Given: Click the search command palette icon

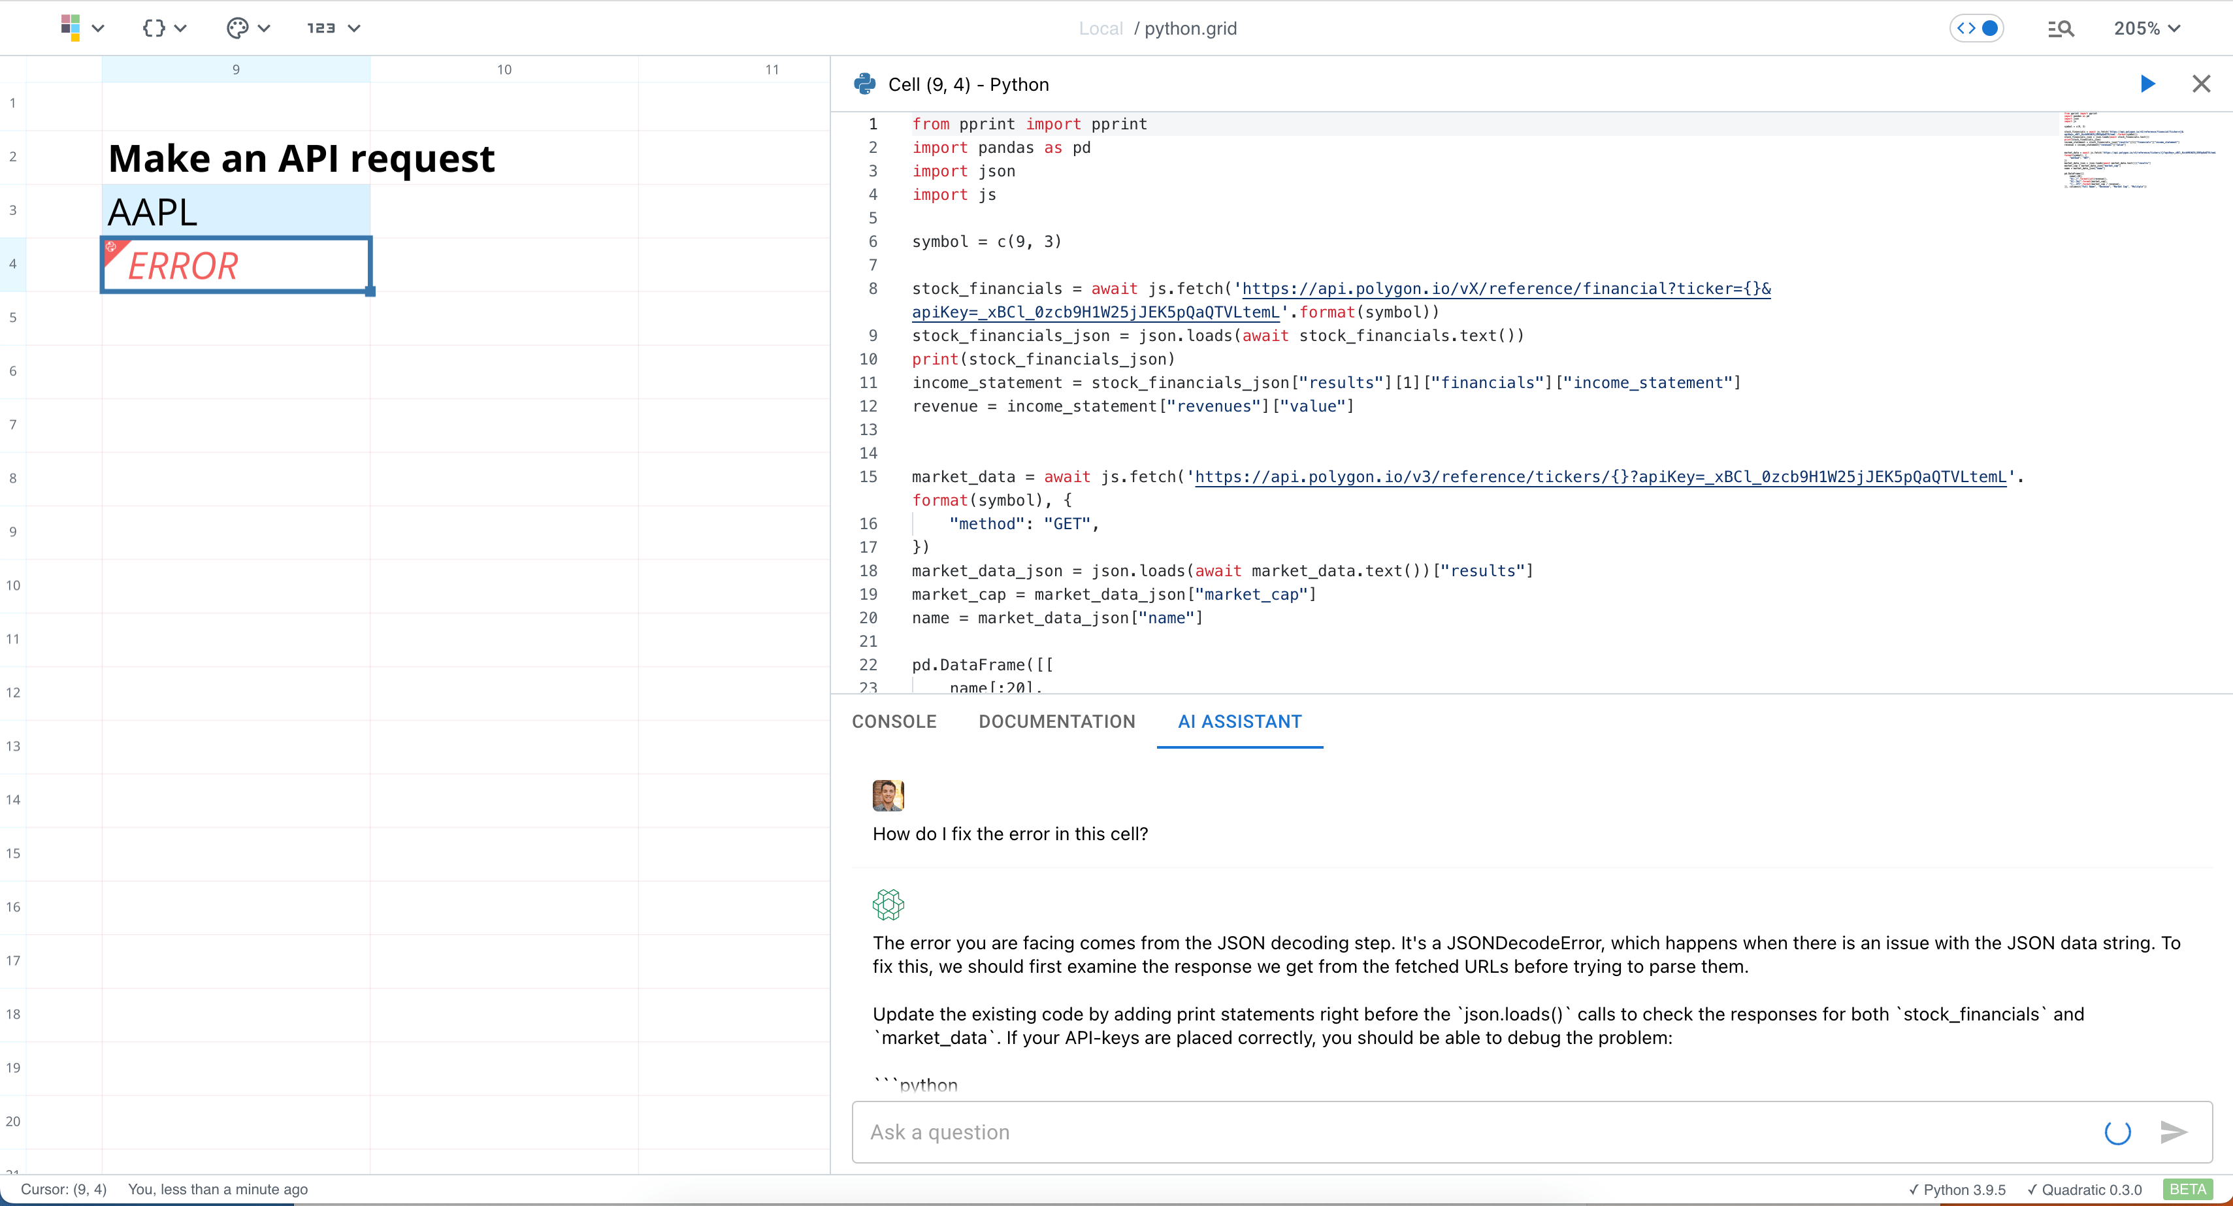Looking at the screenshot, I should (2061, 29).
